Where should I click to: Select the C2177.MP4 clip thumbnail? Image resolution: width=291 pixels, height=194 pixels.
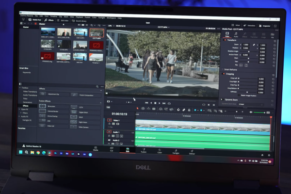(x=96, y=32)
